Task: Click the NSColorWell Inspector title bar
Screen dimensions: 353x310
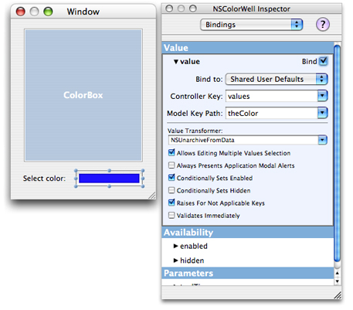Action: point(251,9)
